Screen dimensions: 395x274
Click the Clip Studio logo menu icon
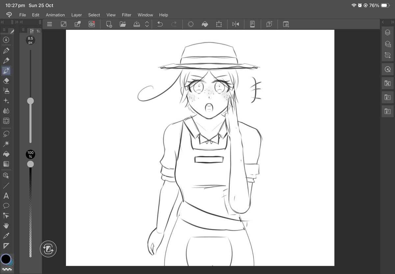pos(9,15)
